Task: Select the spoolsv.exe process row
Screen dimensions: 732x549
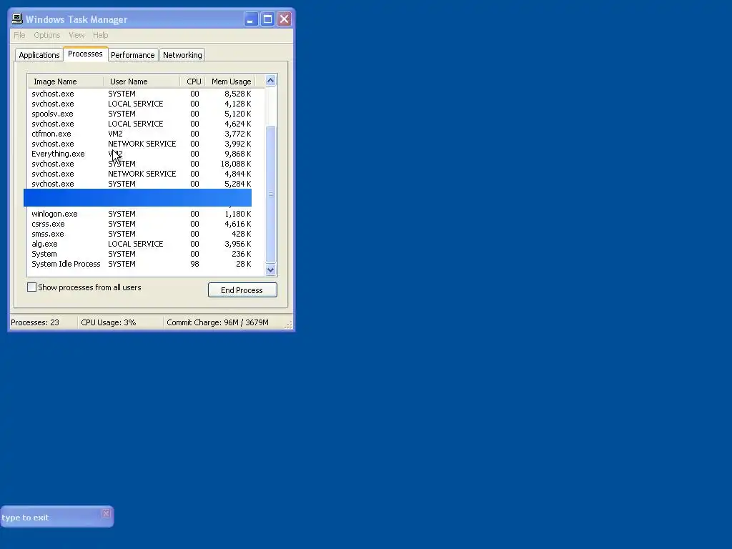Action: [x=141, y=114]
